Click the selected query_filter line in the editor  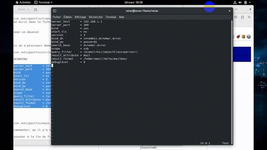point(32,96)
